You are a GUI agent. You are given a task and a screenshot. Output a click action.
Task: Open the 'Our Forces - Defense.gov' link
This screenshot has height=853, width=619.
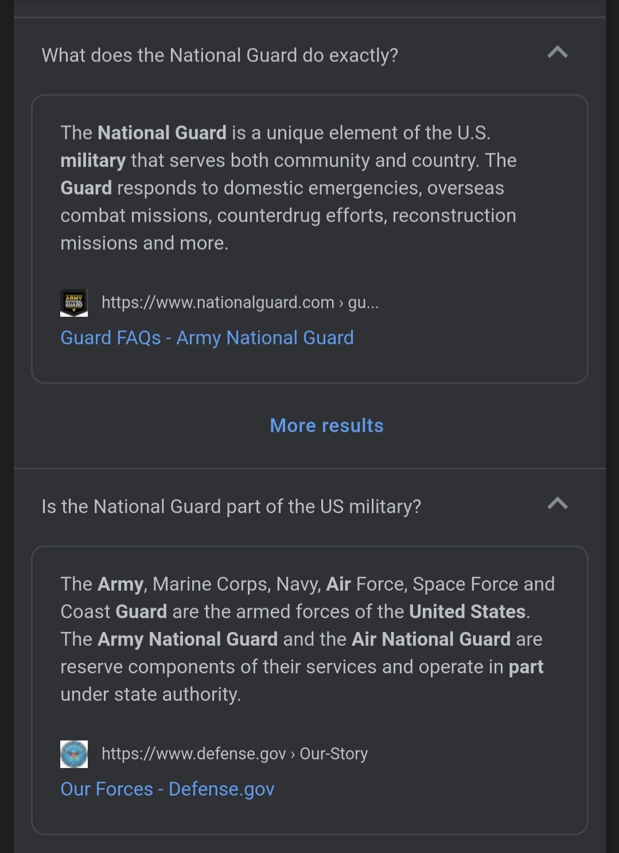tap(168, 789)
